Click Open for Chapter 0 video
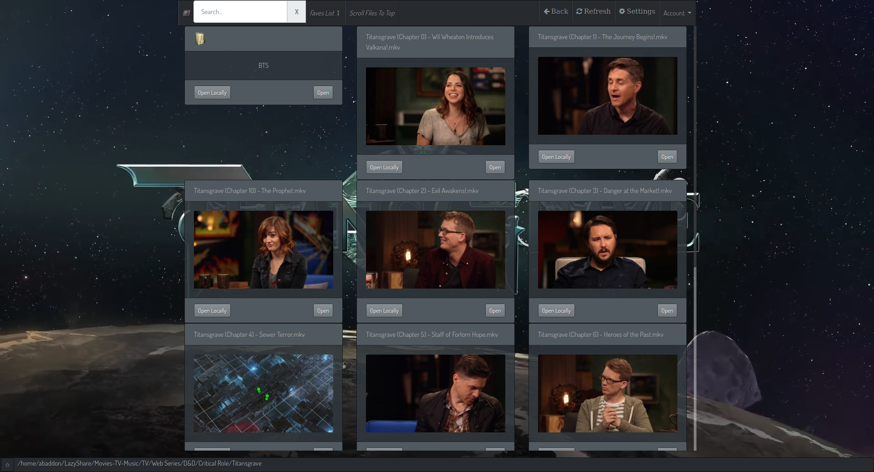The height and width of the screenshot is (472, 874). pos(495,167)
